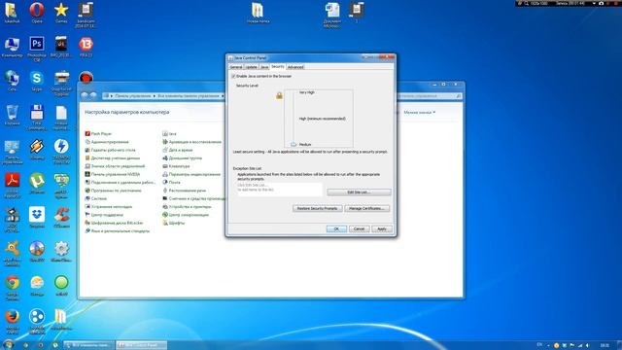Click the Control Panel window taskbar button
The width and height of the screenshot is (622, 350).
tap(89, 345)
